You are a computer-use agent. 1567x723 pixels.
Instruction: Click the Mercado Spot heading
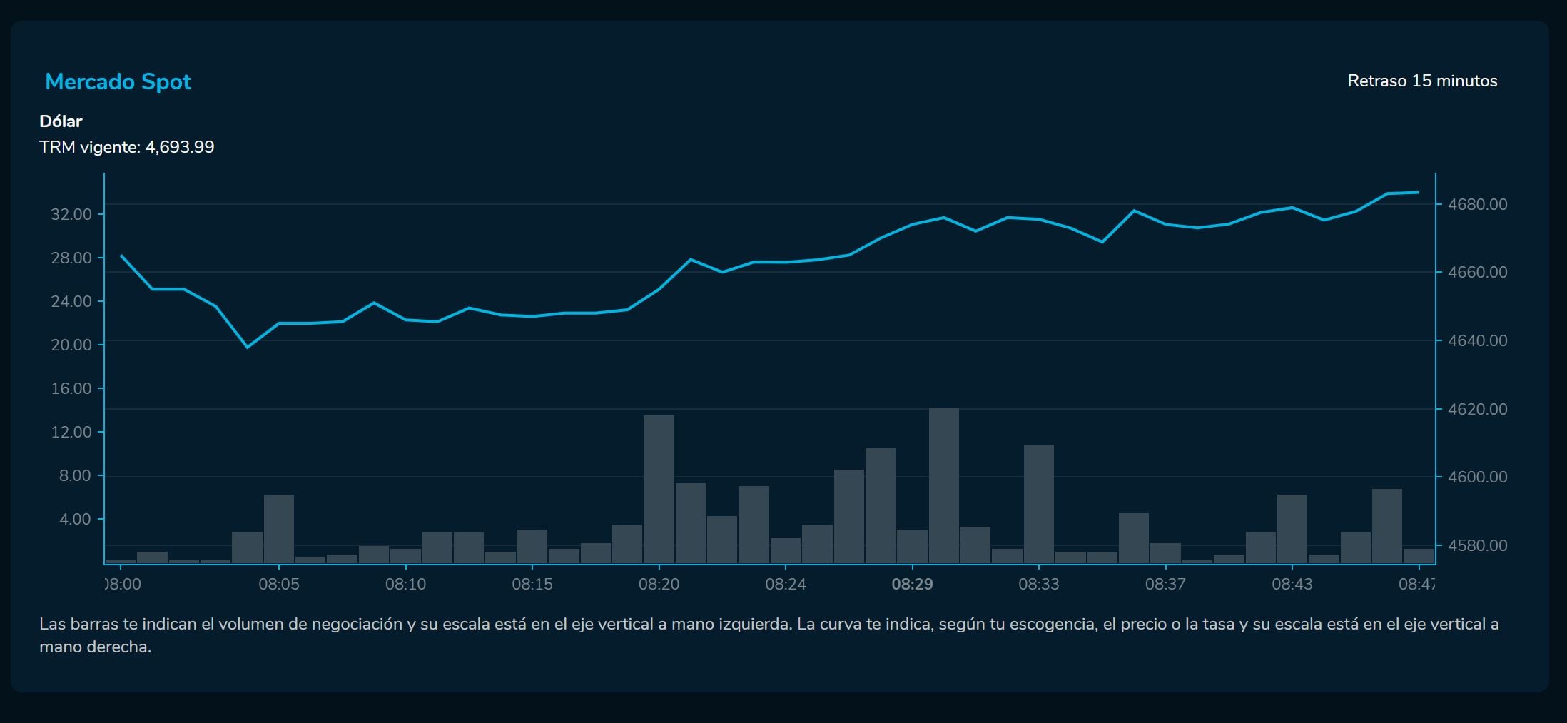pyautogui.click(x=118, y=81)
